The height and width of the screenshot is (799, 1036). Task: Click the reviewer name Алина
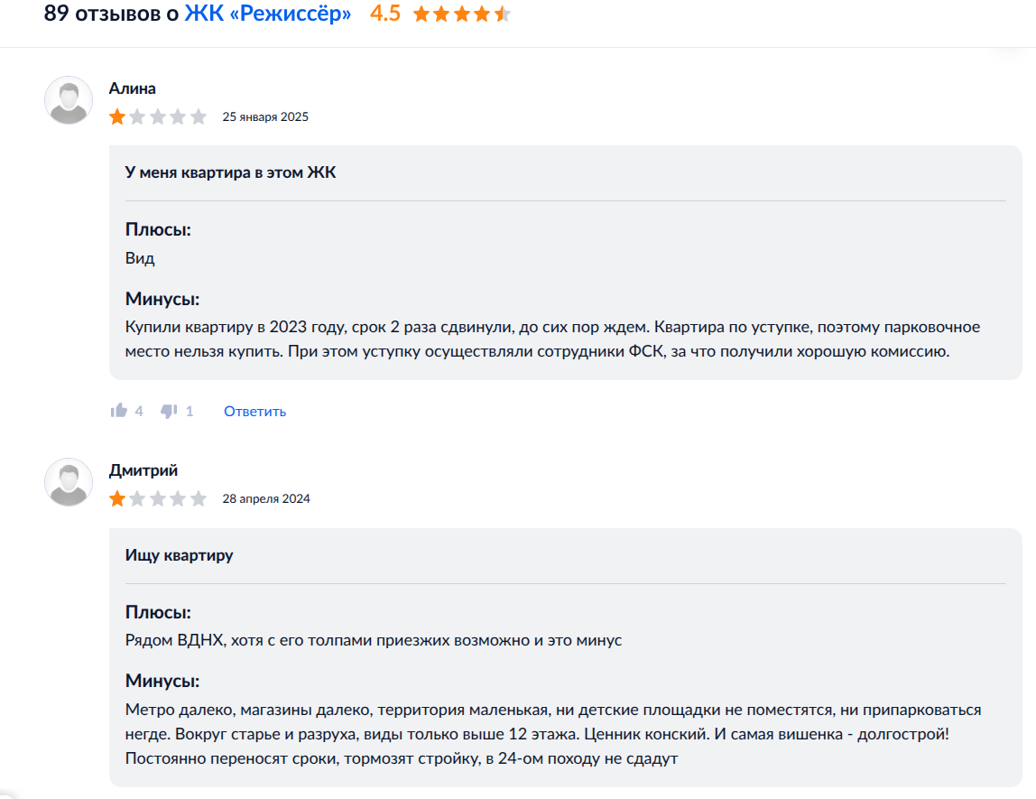132,88
